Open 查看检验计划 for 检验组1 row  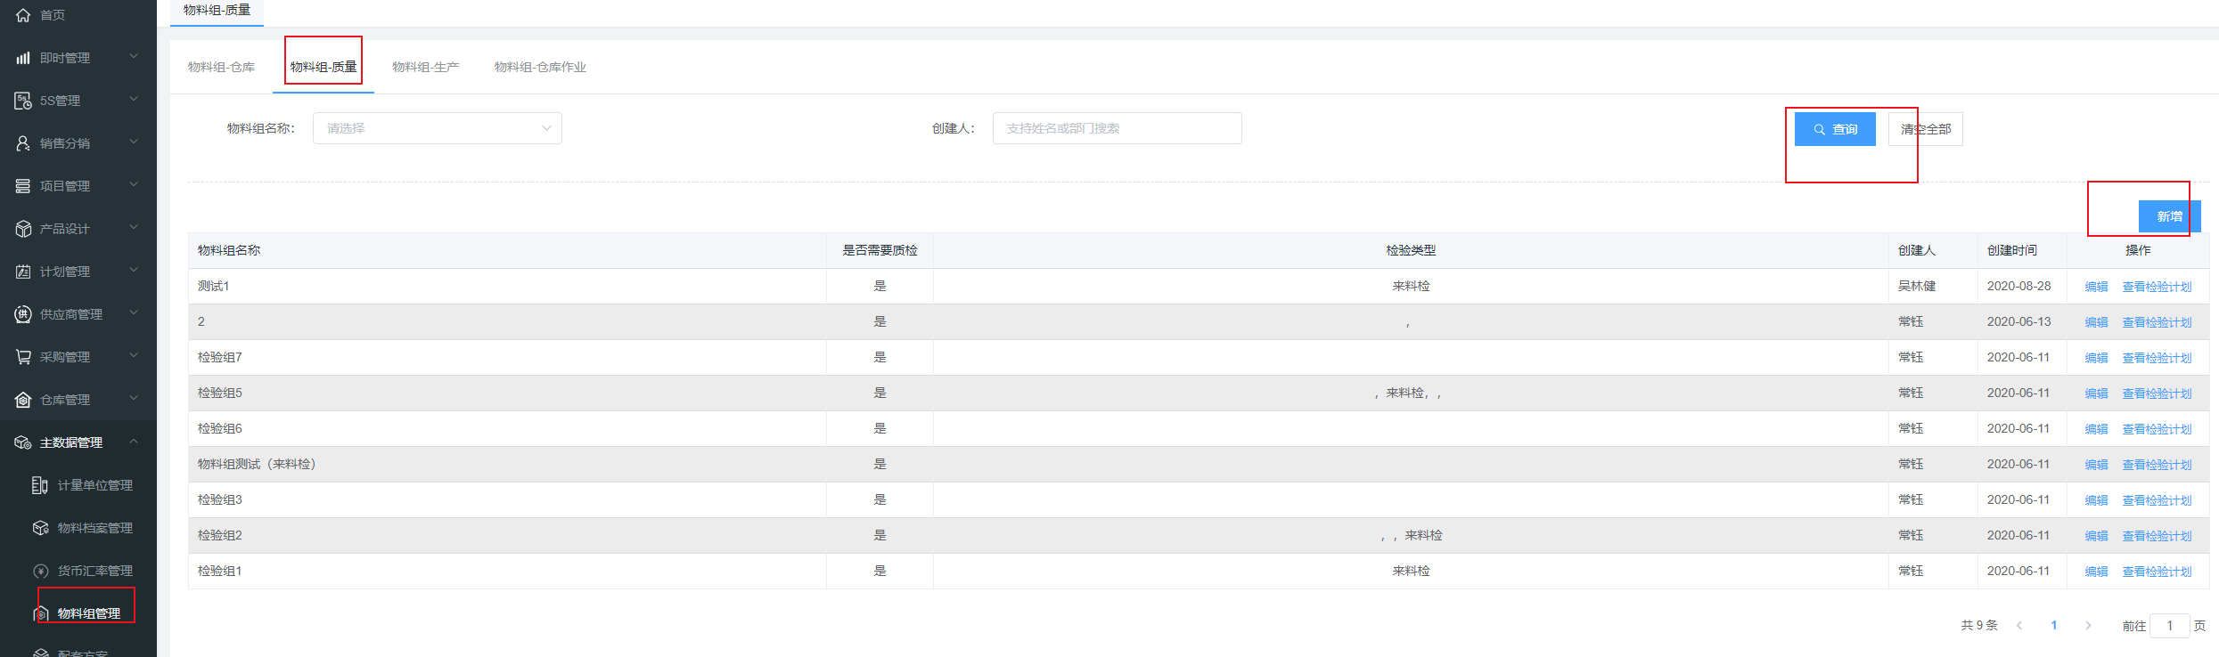[2157, 572]
